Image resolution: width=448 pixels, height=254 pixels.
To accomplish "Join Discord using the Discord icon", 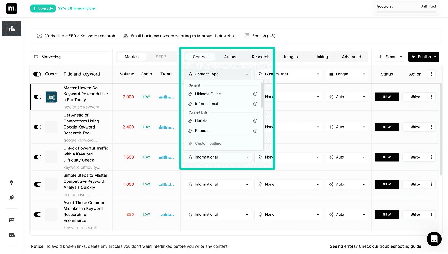I will (11, 235).
